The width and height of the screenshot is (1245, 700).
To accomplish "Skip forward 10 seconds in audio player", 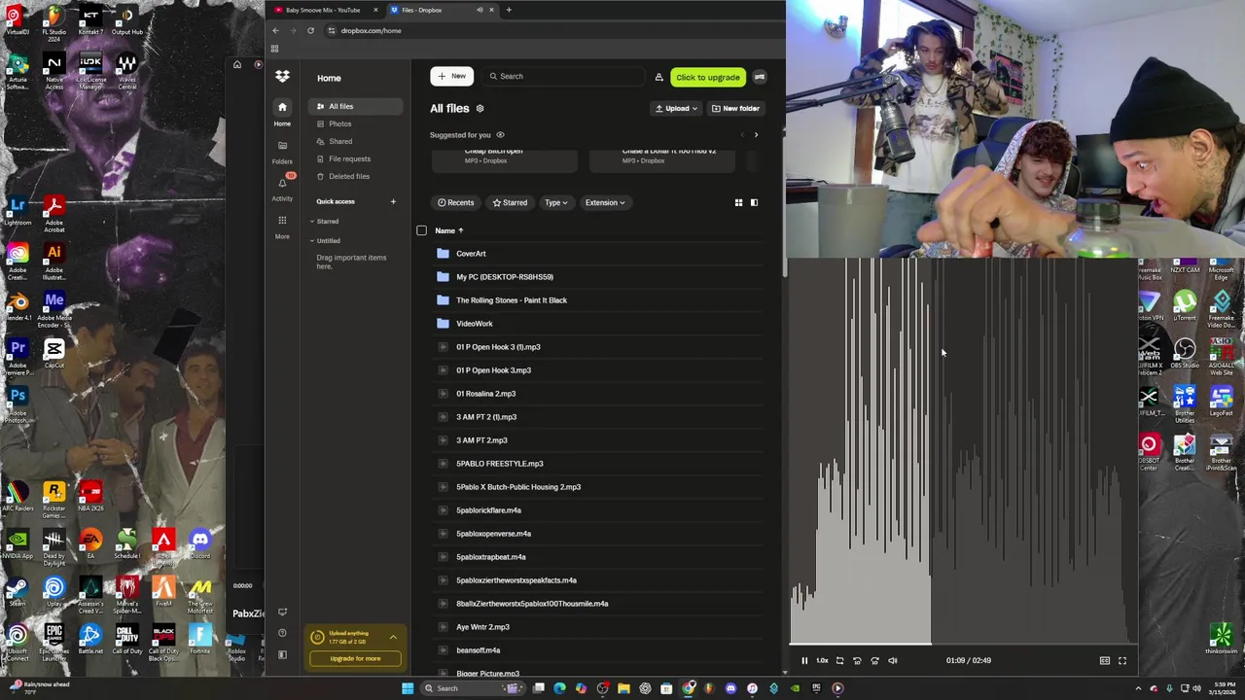I will coord(874,660).
